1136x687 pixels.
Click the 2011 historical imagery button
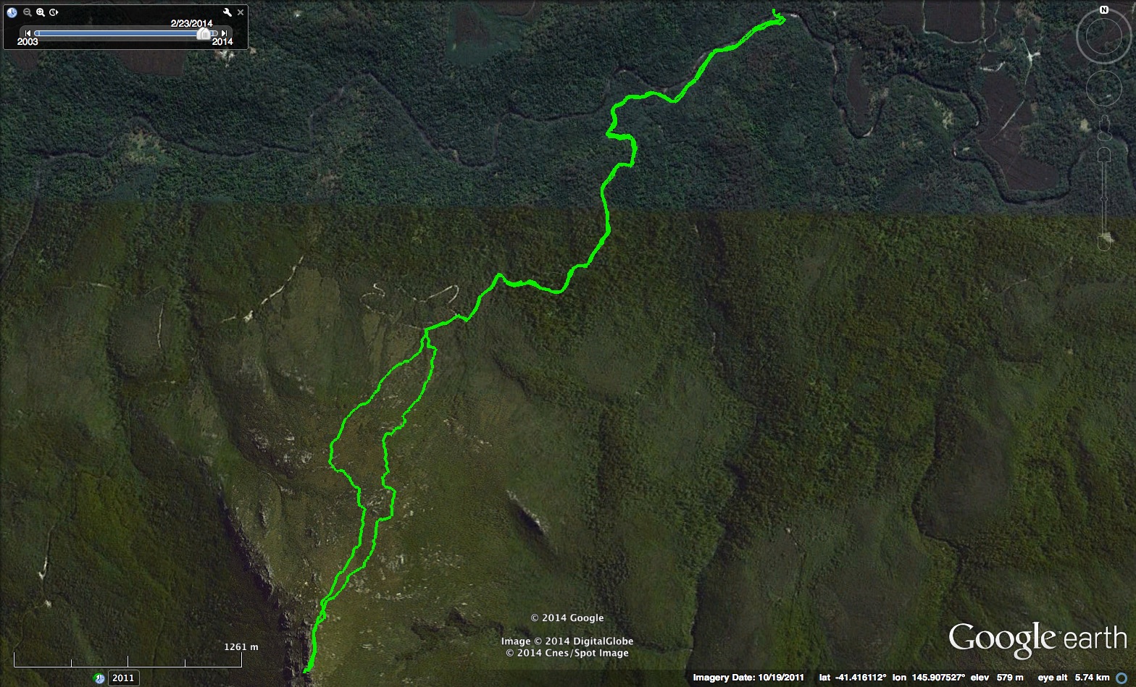(123, 678)
